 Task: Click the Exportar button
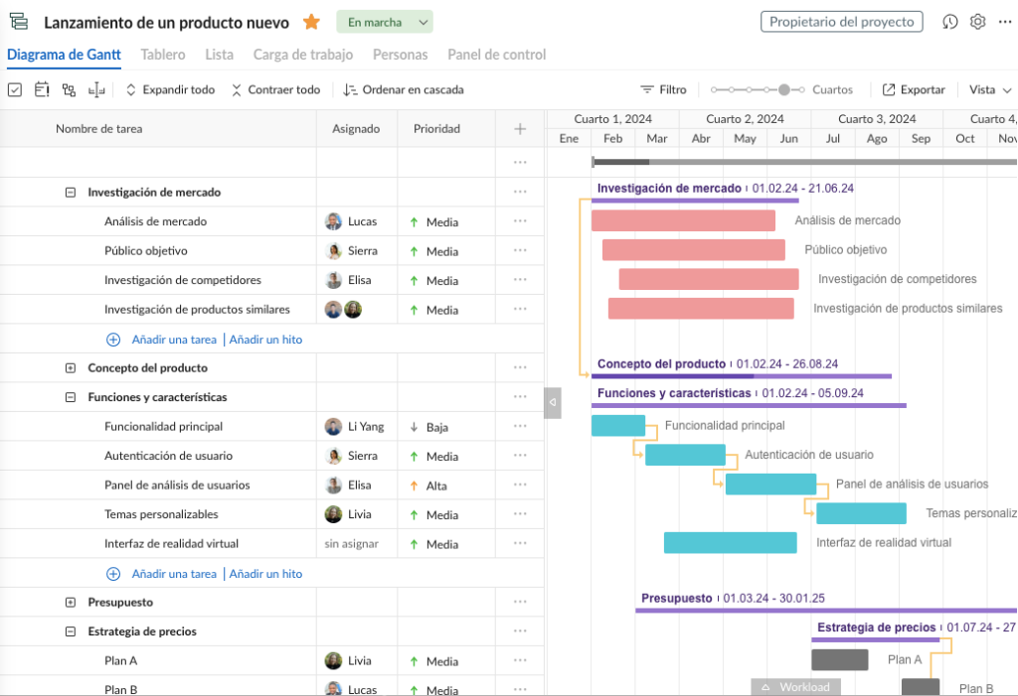click(x=914, y=89)
